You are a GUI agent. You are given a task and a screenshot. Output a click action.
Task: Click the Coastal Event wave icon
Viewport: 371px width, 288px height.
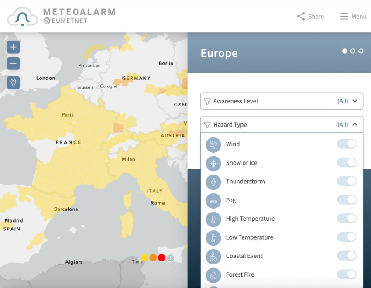[x=213, y=257]
